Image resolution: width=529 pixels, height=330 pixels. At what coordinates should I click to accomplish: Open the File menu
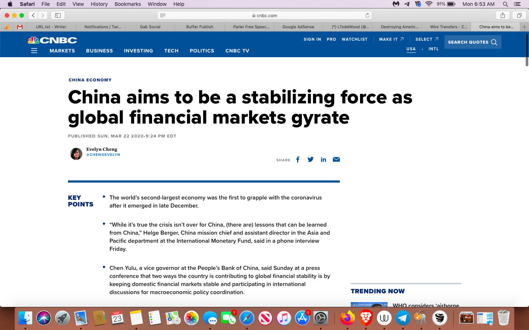46,4
